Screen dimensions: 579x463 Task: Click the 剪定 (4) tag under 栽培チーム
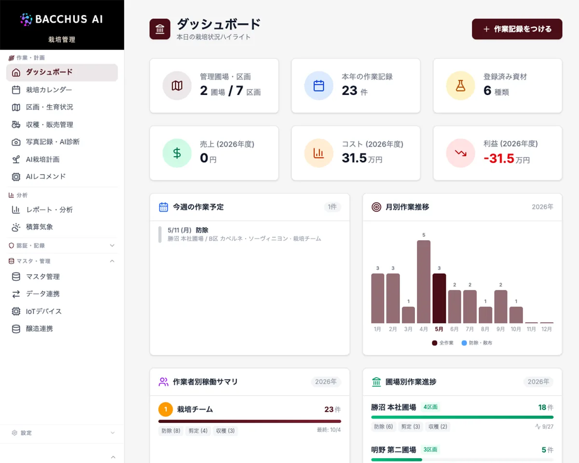coord(198,431)
